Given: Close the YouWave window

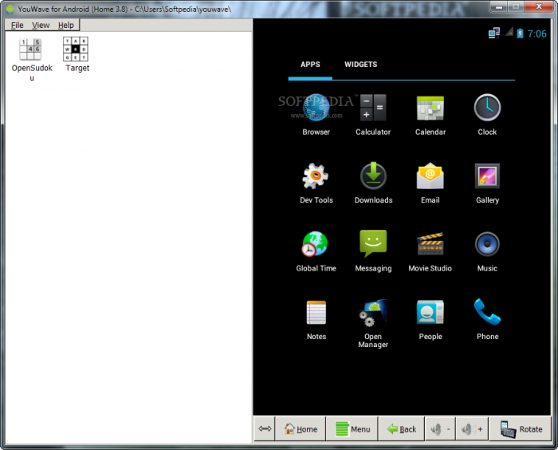Looking at the screenshot, I should click(x=539, y=6).
